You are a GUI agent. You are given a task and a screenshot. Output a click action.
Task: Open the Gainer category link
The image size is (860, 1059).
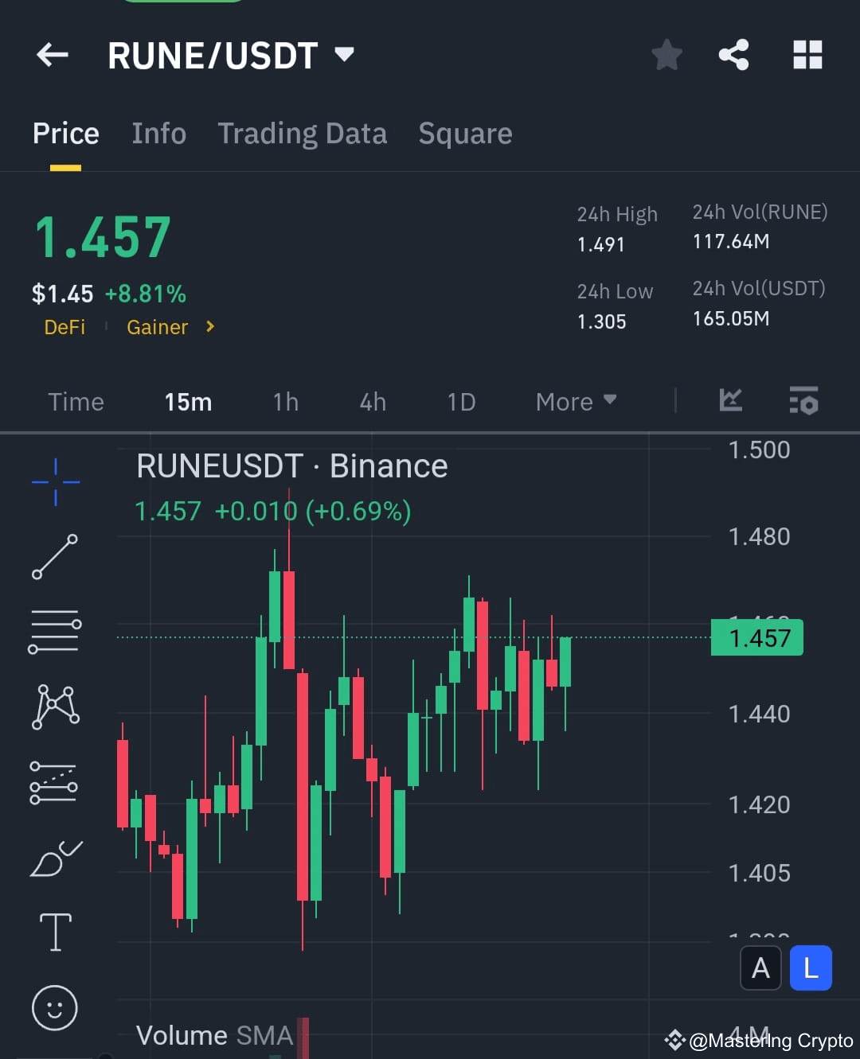pyautogui.click(x=157, y=327)
